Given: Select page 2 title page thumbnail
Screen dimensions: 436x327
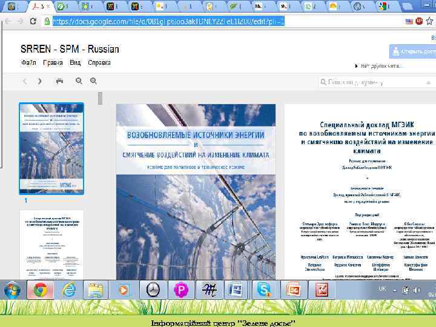Looking at the screenshot, I should pyautogui.click(x=51, y=244).
